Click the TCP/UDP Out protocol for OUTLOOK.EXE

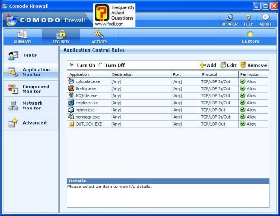213,124
